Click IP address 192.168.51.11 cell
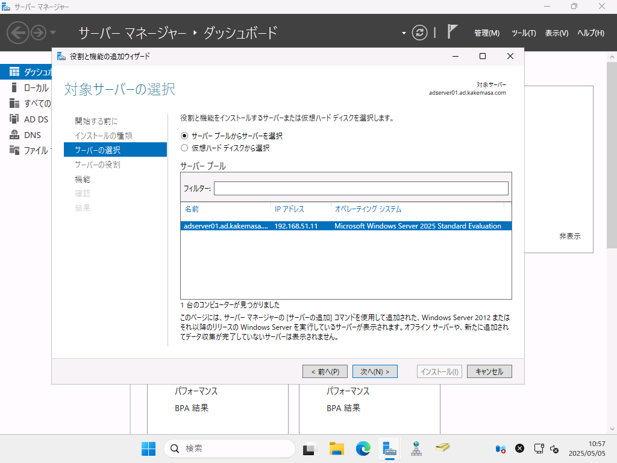The image size is (617, 463). click(x=296, y=226)
